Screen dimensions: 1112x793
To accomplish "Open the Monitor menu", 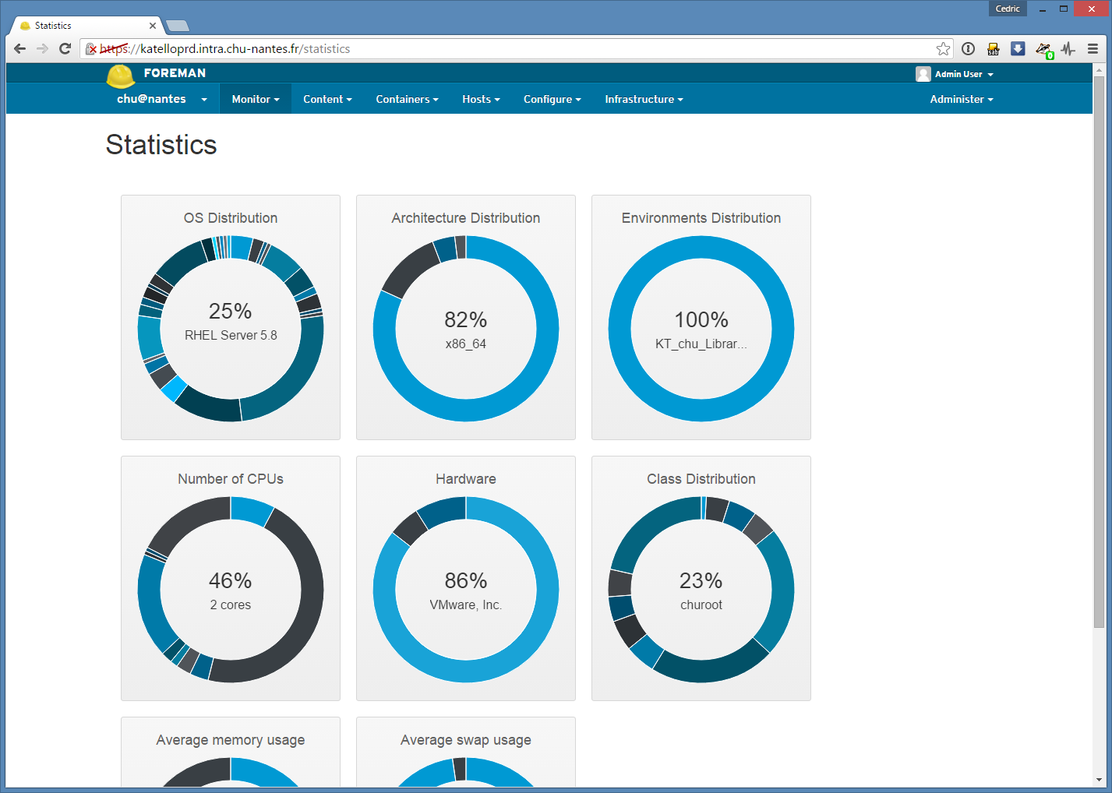I will (x=255, y=99).
